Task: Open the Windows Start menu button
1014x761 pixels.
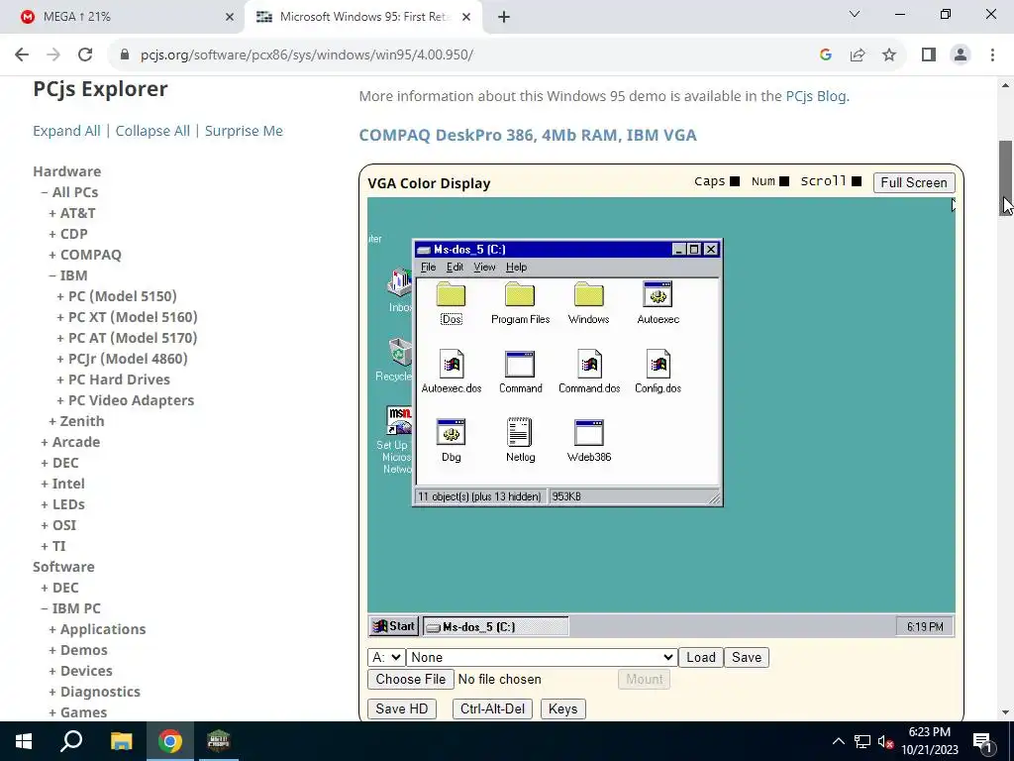Action: [24, 741]
